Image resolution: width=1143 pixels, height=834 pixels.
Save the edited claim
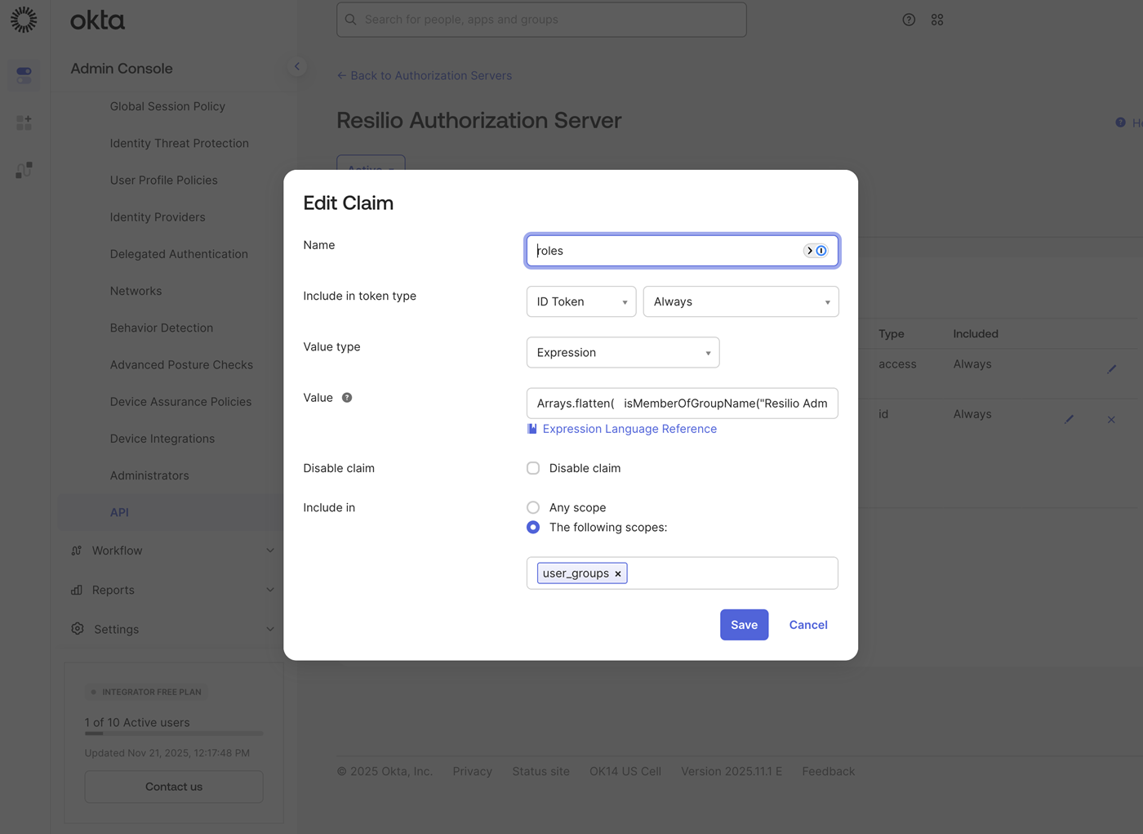coord(744,624)
